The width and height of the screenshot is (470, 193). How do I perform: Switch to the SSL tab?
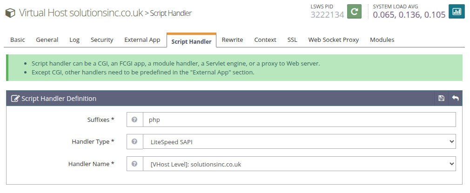pyautogui.click(x=292, y=40)
